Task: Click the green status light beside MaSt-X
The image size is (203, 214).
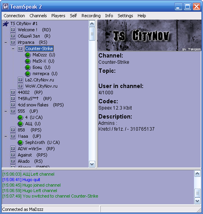Action: point(28,61)
